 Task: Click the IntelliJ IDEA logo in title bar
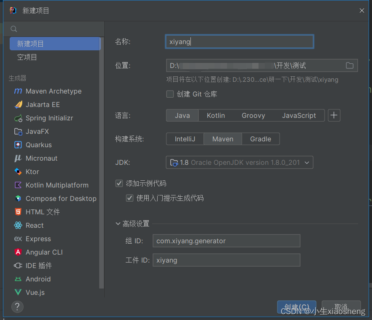(x=13, y=10)
